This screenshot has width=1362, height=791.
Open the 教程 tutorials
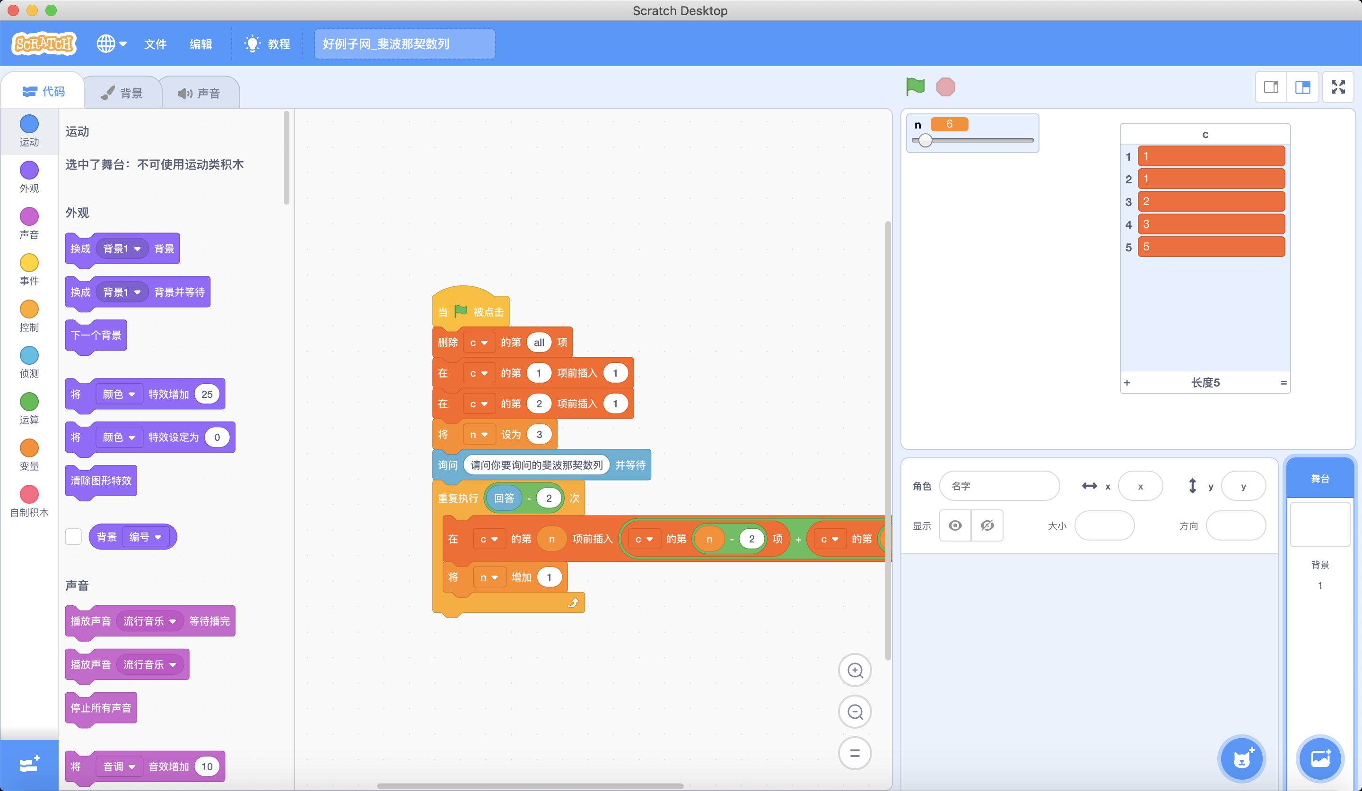tap(267, 44)
